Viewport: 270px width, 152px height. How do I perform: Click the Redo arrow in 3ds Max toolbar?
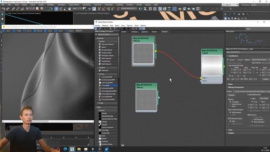point(8,9)
